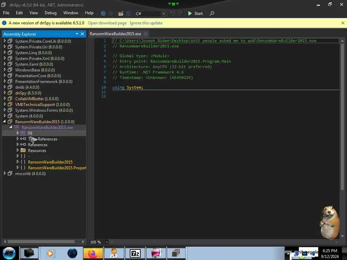Select Type References node
The height and width of the screenshot is (260, 347).
[42, 139]
